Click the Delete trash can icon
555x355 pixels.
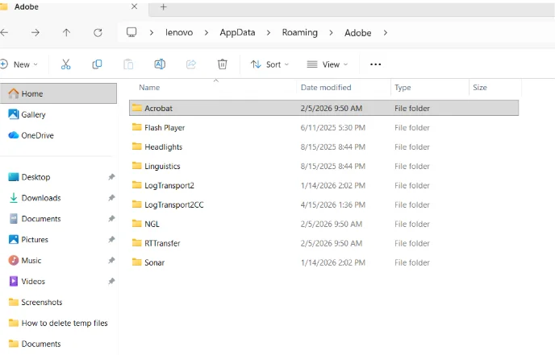point(223,64)
